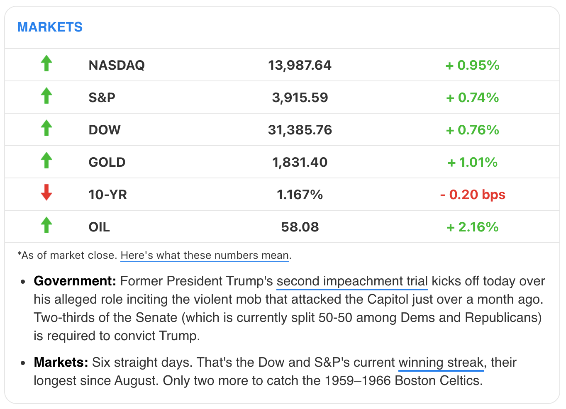Click the green up arrow beside S&P

(46, 96)
